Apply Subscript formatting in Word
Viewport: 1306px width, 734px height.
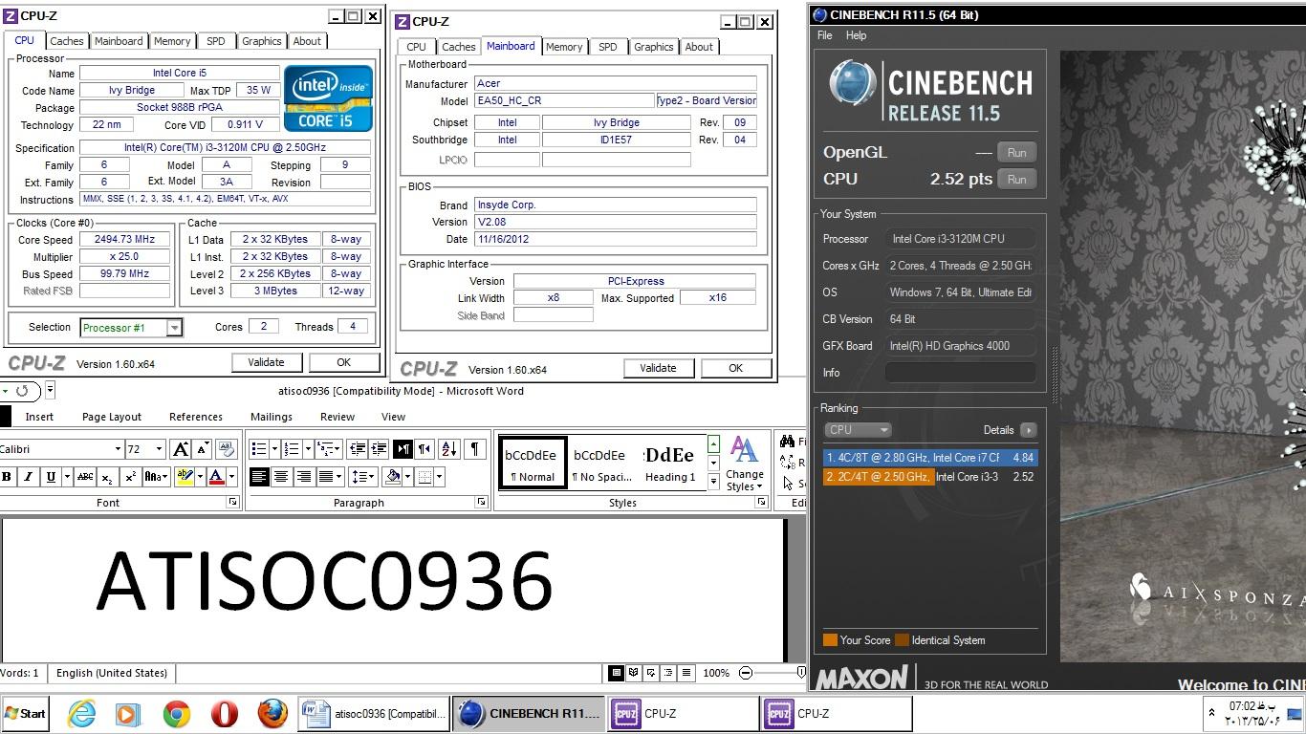[x=107, y=476]
